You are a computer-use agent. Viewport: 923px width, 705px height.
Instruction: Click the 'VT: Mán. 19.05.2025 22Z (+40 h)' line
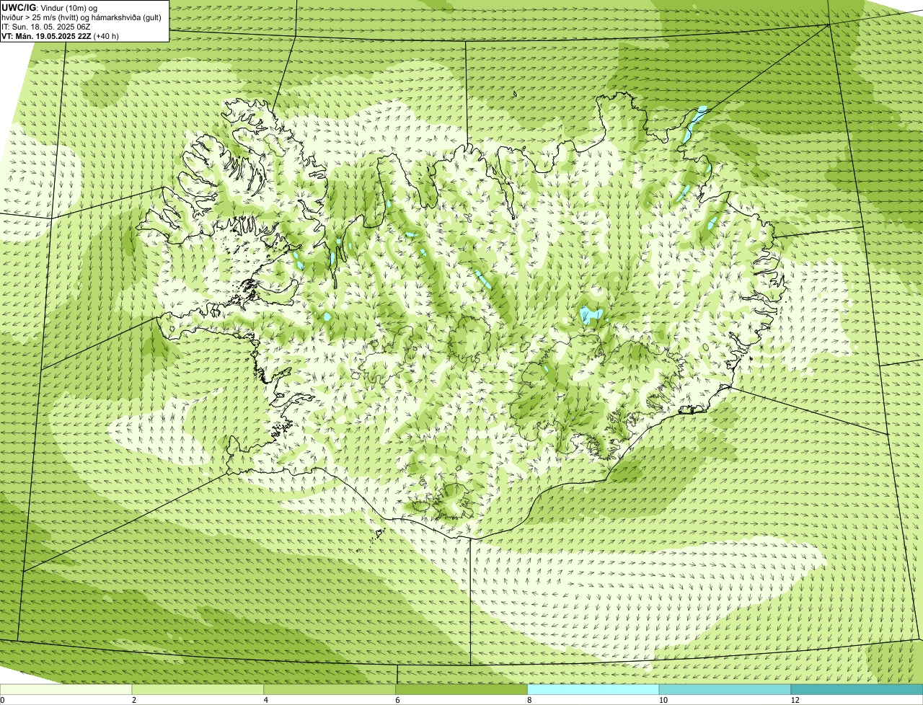[x=61, y=35]
